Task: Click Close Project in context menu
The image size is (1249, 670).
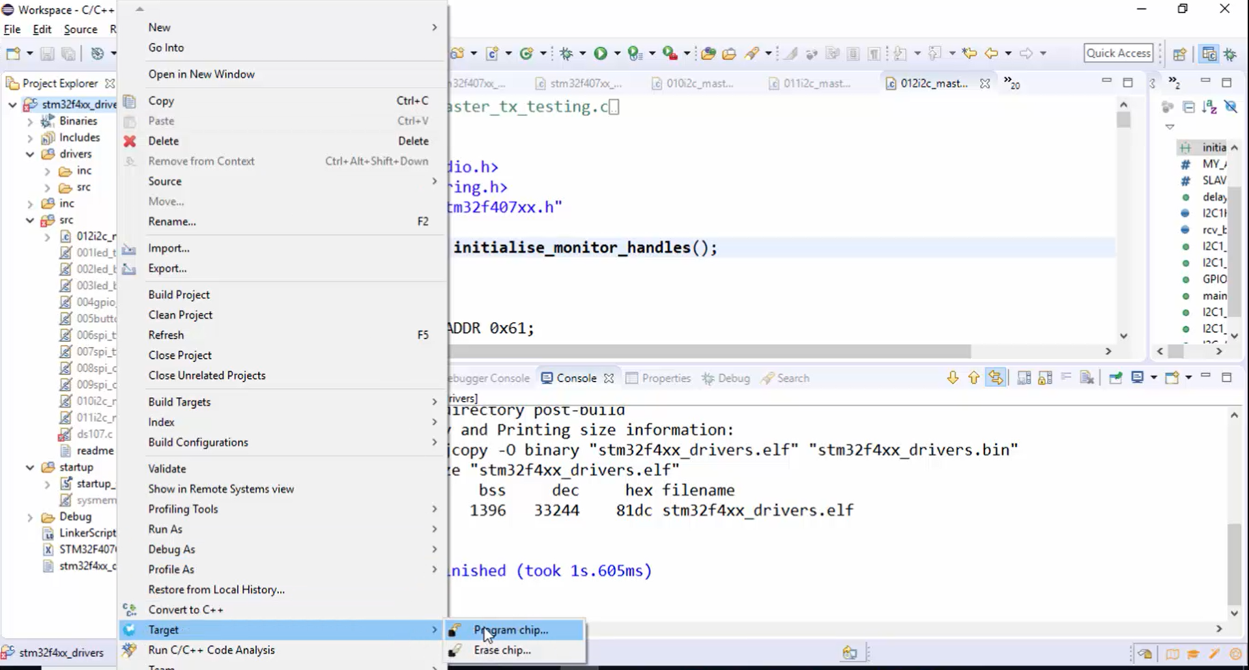Action: [x=283, y=355]
